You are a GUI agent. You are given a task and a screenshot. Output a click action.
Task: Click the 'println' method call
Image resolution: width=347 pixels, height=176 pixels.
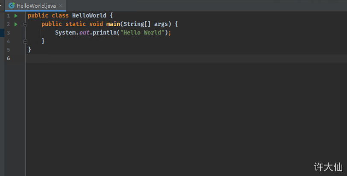pos(105,32)
